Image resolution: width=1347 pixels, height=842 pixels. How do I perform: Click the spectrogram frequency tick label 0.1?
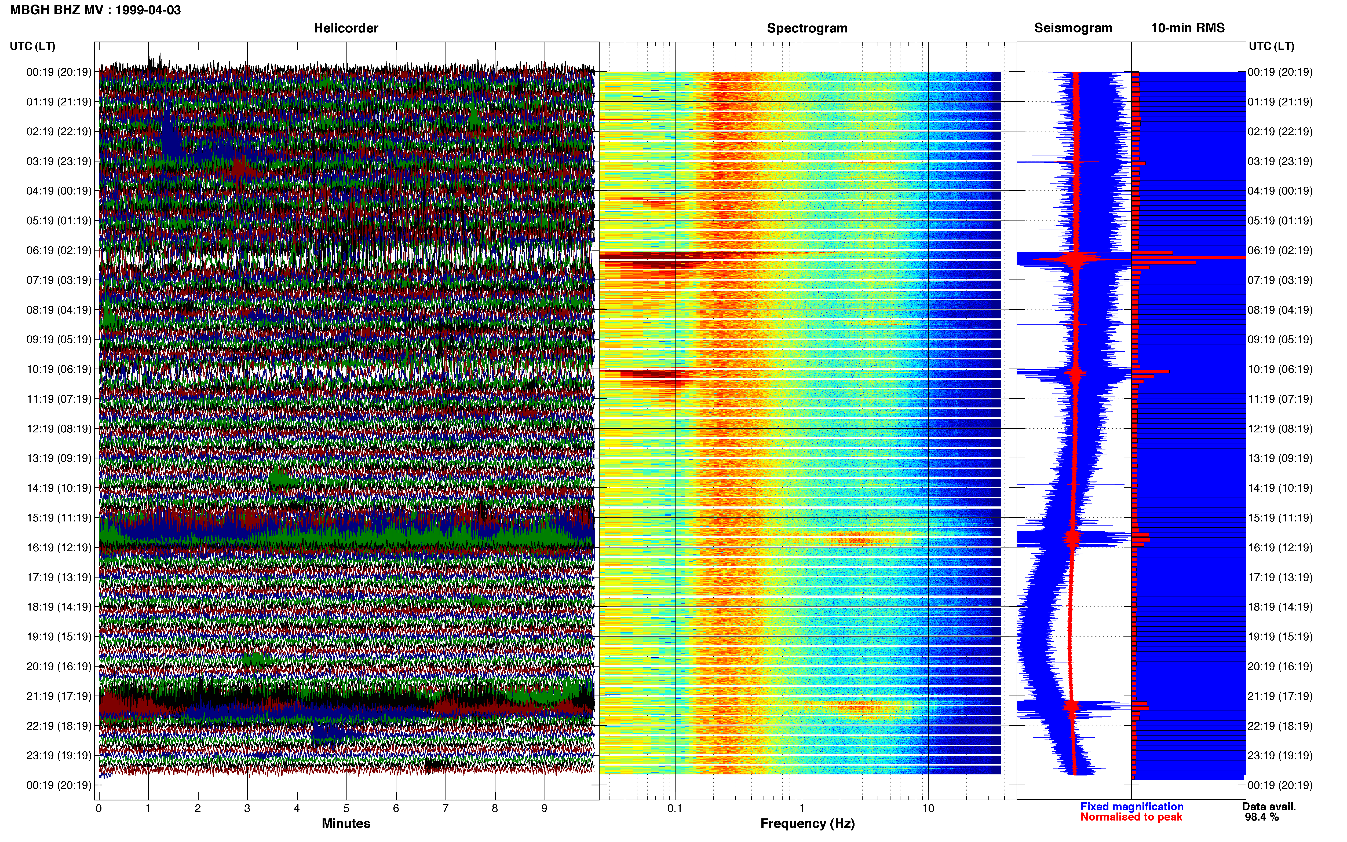tap(675, 808)
